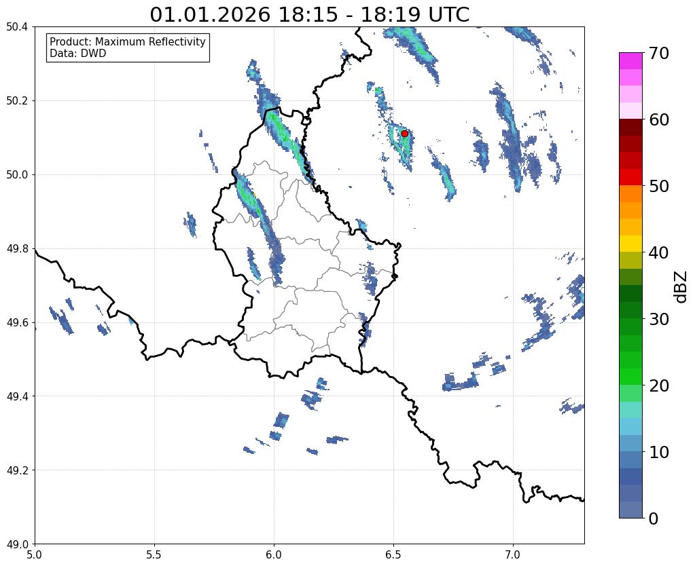Click the 50.2 latitude axis label
695x566 pixels.
tap(17, 101)
